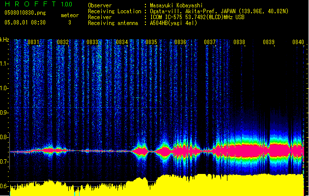Click the 0.8 kHz axis label
The height and width of the screenshot is (196, 309).
[4, 137]
